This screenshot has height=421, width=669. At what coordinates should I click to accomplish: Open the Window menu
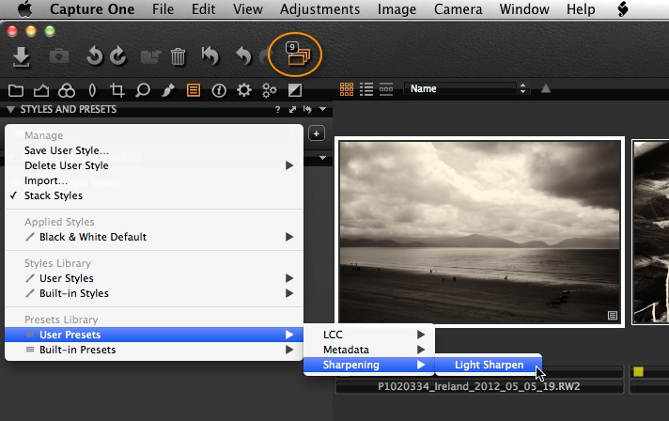(524, 9)
